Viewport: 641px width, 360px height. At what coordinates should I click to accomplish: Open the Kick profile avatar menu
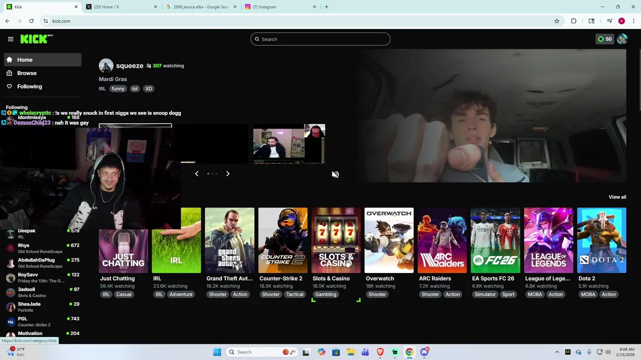pos(622,39)
